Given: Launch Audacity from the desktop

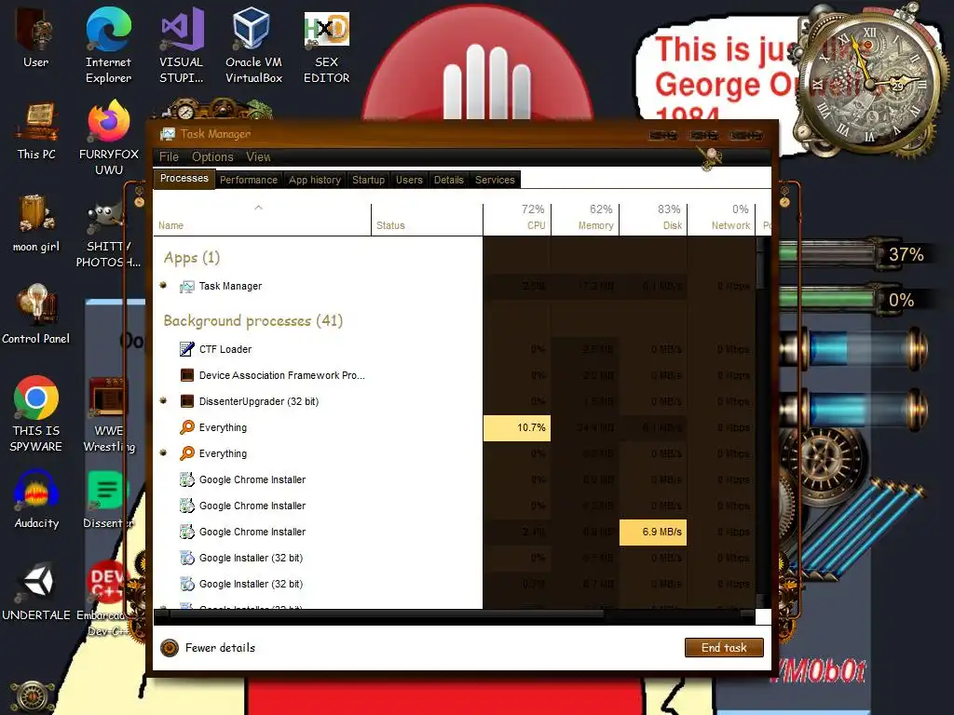Looking at the screenshot, I should coord(36,499).
